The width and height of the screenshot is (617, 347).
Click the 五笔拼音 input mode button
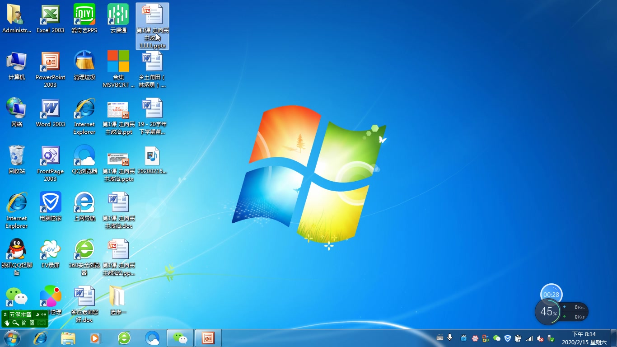tap(20, 314)
